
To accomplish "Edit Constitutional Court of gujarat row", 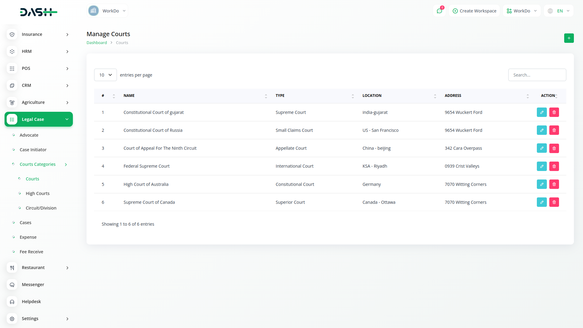I will [x=541, y=112].
